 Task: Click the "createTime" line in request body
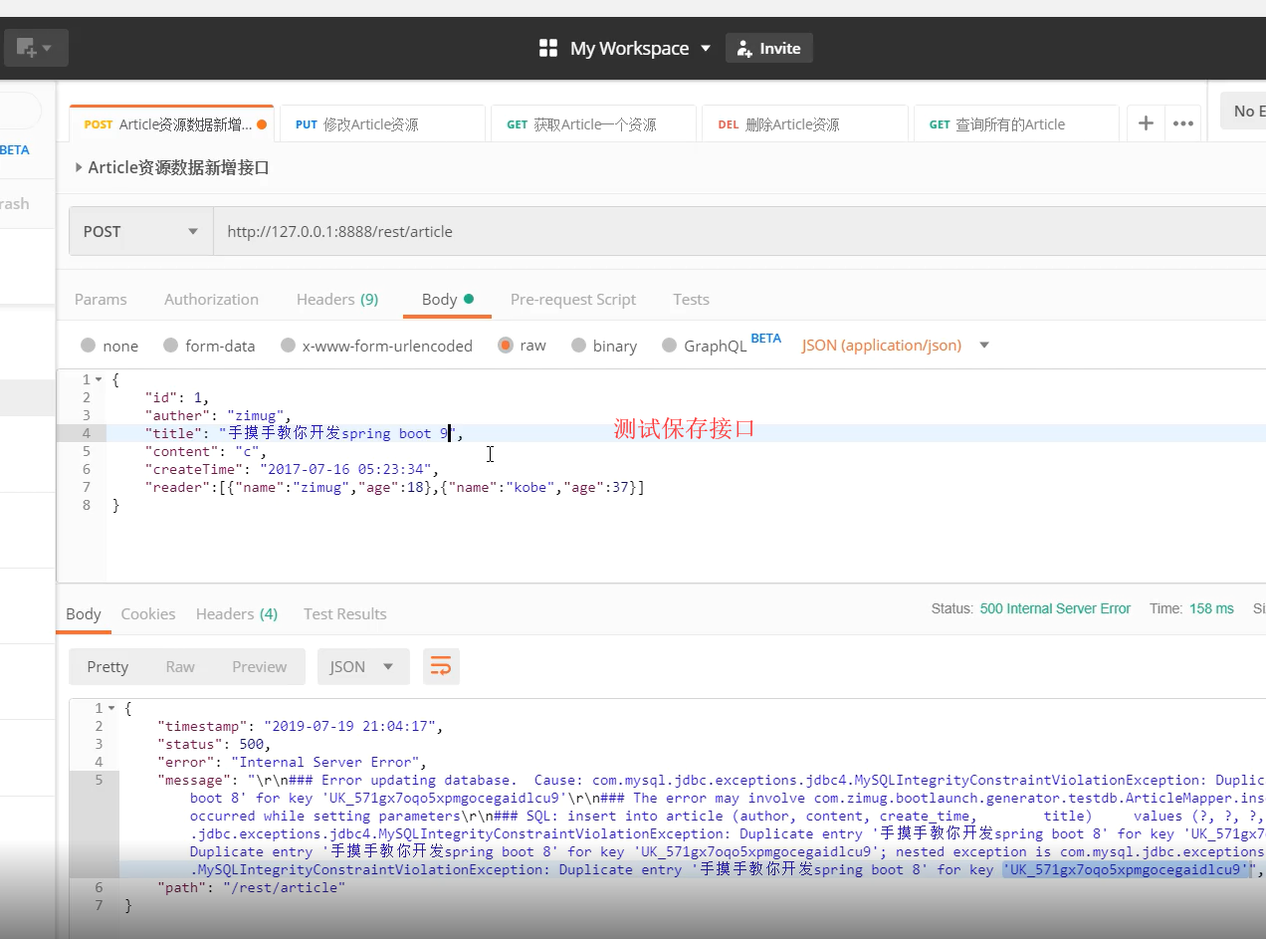click(291, 469)
